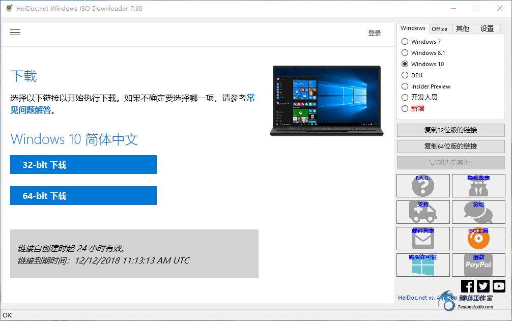Select the Insider Preview radio button
512x321 pixels.
point(405,86)
